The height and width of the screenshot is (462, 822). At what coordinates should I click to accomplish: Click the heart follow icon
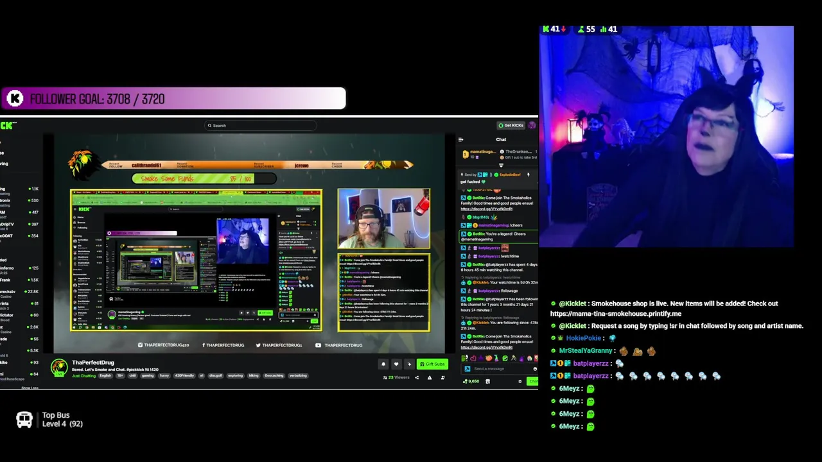pos(396,364)
